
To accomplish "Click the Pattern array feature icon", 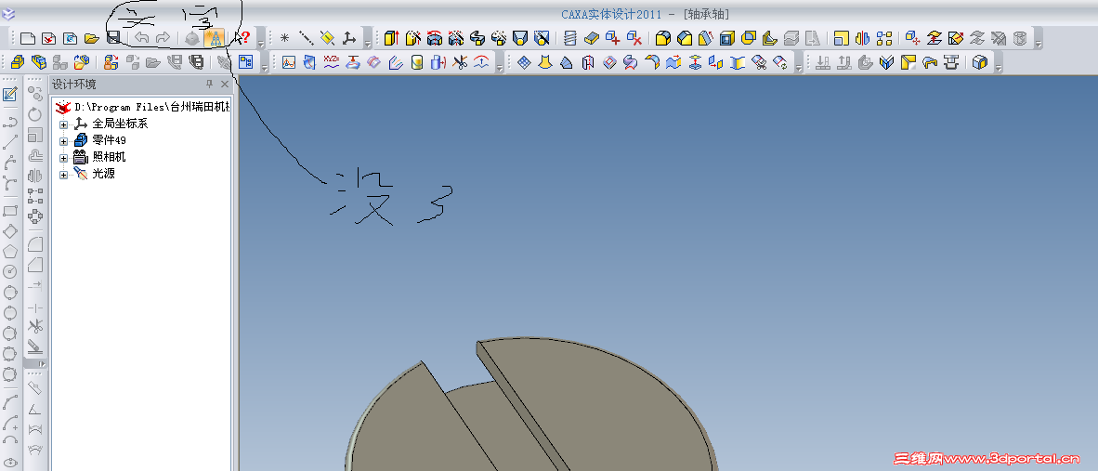I will 884,38.
